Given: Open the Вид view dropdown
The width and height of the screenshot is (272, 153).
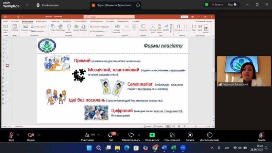Looking at the screenshot, I should tap(232, 5).
